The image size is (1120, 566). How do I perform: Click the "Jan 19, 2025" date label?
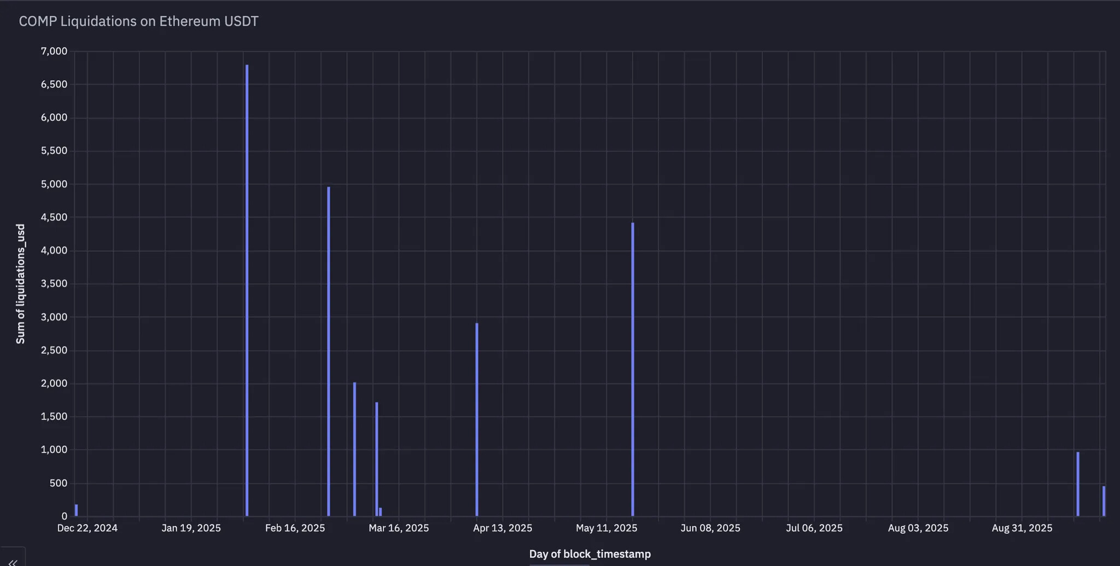191,528
